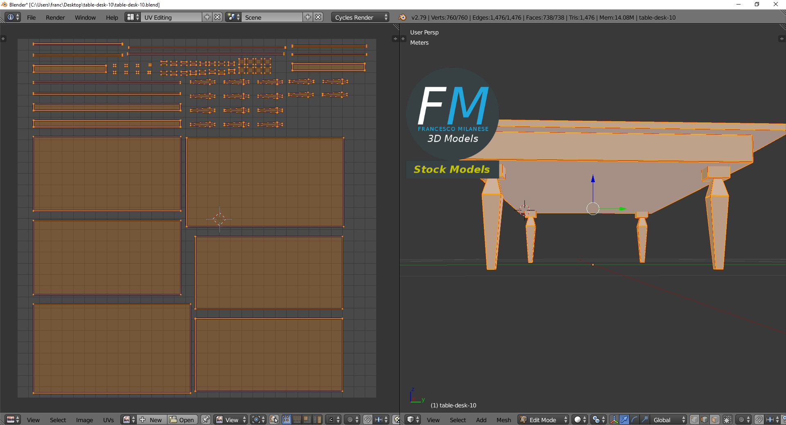Click the Open image button
Screen dimensions: 786x425
[x=183, y=420]
